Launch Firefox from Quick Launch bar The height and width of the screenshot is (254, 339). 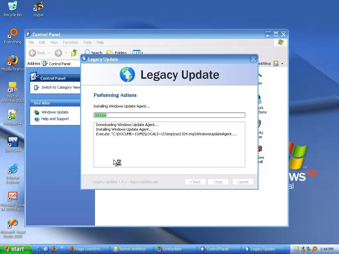(54, 249)
